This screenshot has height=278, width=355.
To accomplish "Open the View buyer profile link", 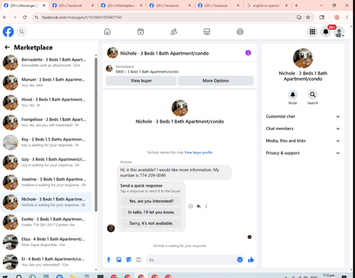I will pyautogui.click(x=198, y=152).
